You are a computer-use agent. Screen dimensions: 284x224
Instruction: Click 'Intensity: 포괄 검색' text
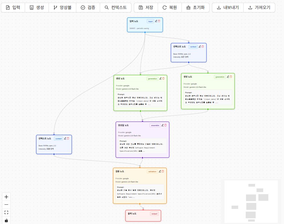tap(46, 149)
